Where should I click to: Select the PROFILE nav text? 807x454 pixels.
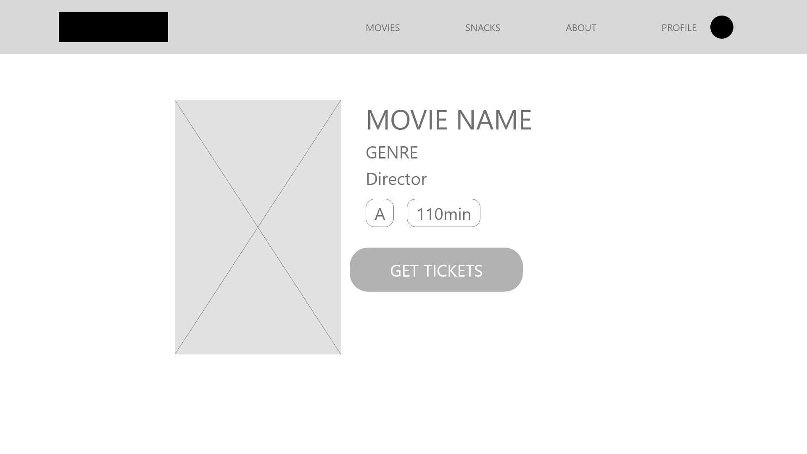click(679, 28)
